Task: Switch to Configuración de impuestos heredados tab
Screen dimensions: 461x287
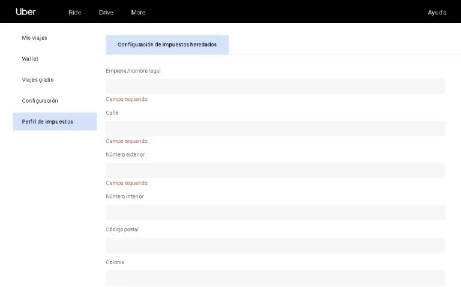Action: tap(167, 45)
